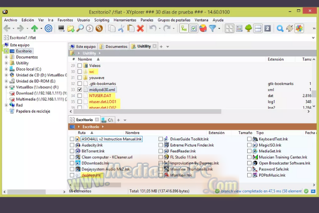Click the blue target Hotlist icon
Screen dimensions: 319x213
(x=48, y=28)
